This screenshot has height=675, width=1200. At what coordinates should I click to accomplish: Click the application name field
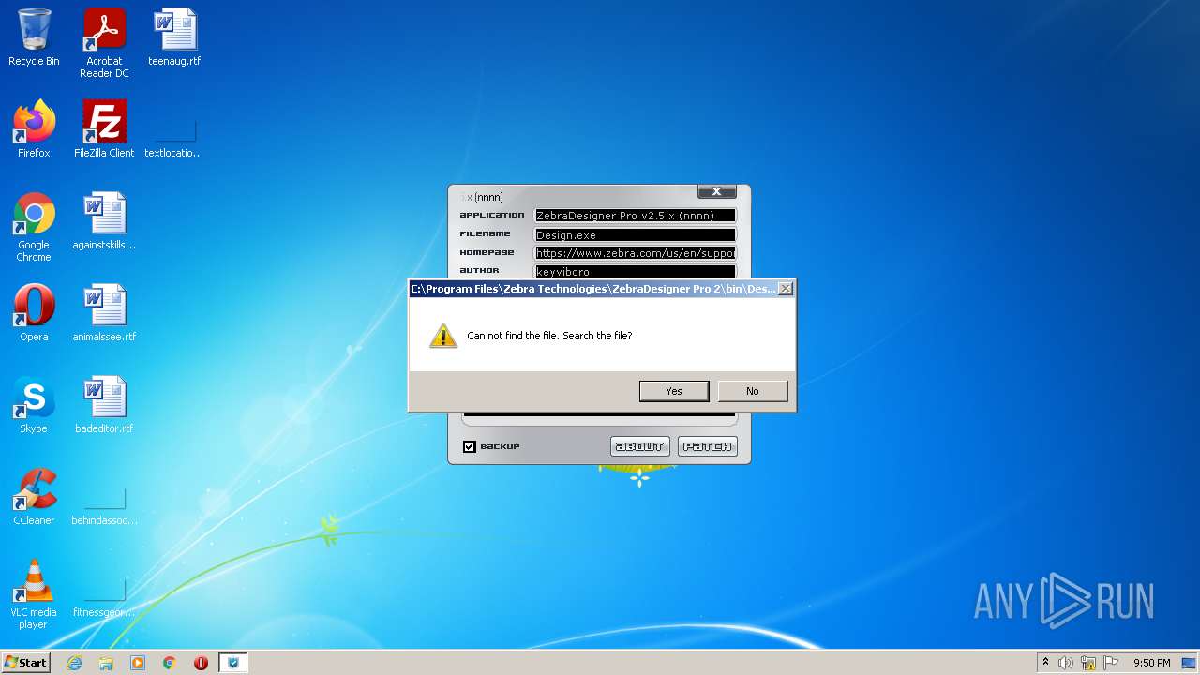pos(636,216)
